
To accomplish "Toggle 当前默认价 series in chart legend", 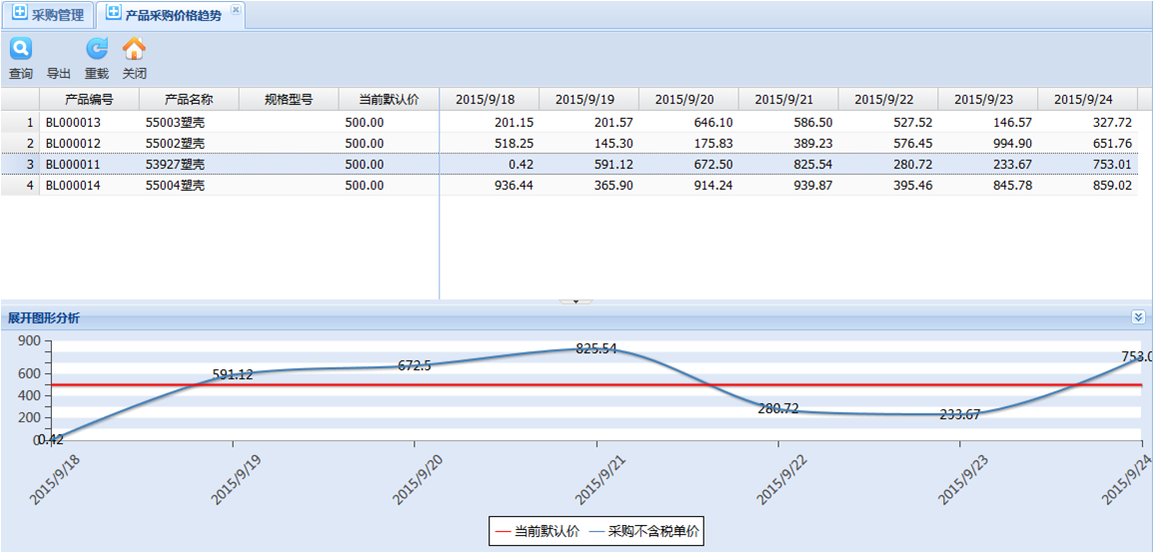I will tap(538, 532).
